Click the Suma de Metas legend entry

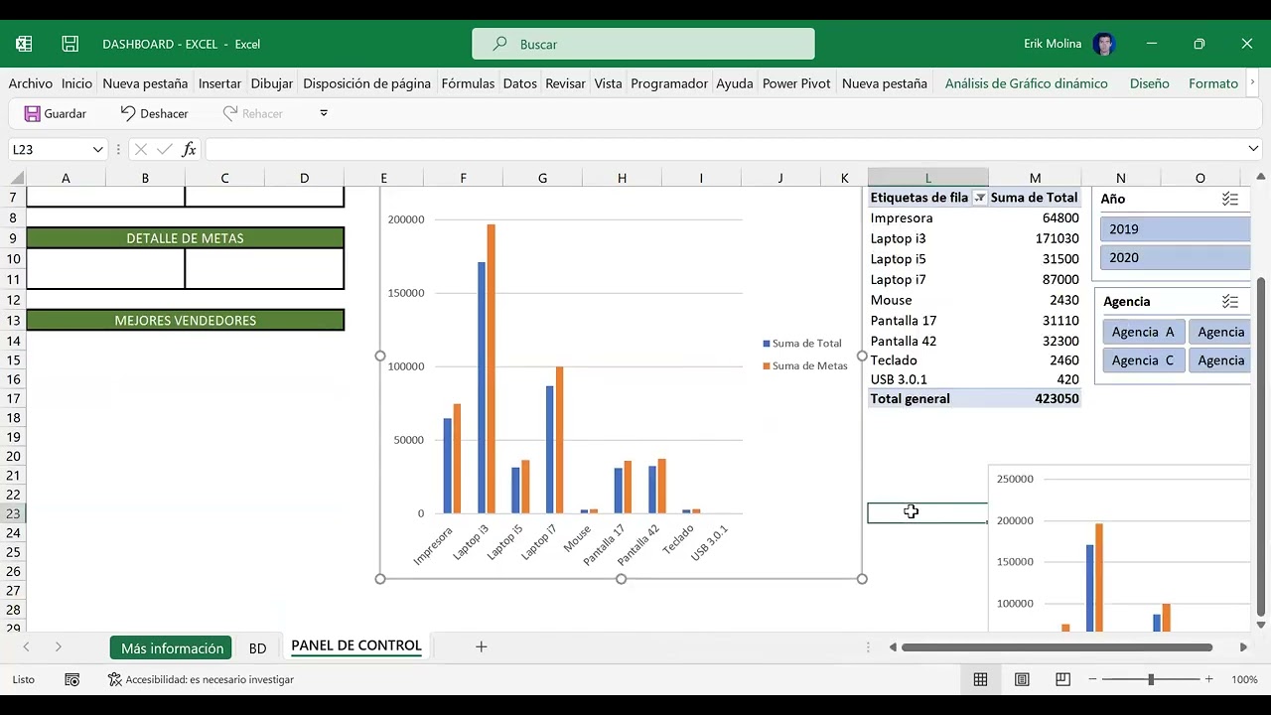point(805,365)
